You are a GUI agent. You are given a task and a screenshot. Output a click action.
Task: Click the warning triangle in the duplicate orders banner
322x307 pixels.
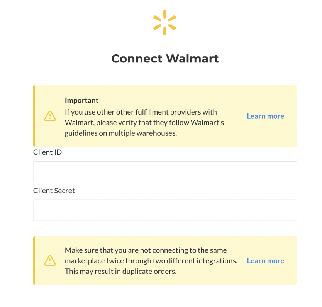pyautogui.click(x=50, y=261)
